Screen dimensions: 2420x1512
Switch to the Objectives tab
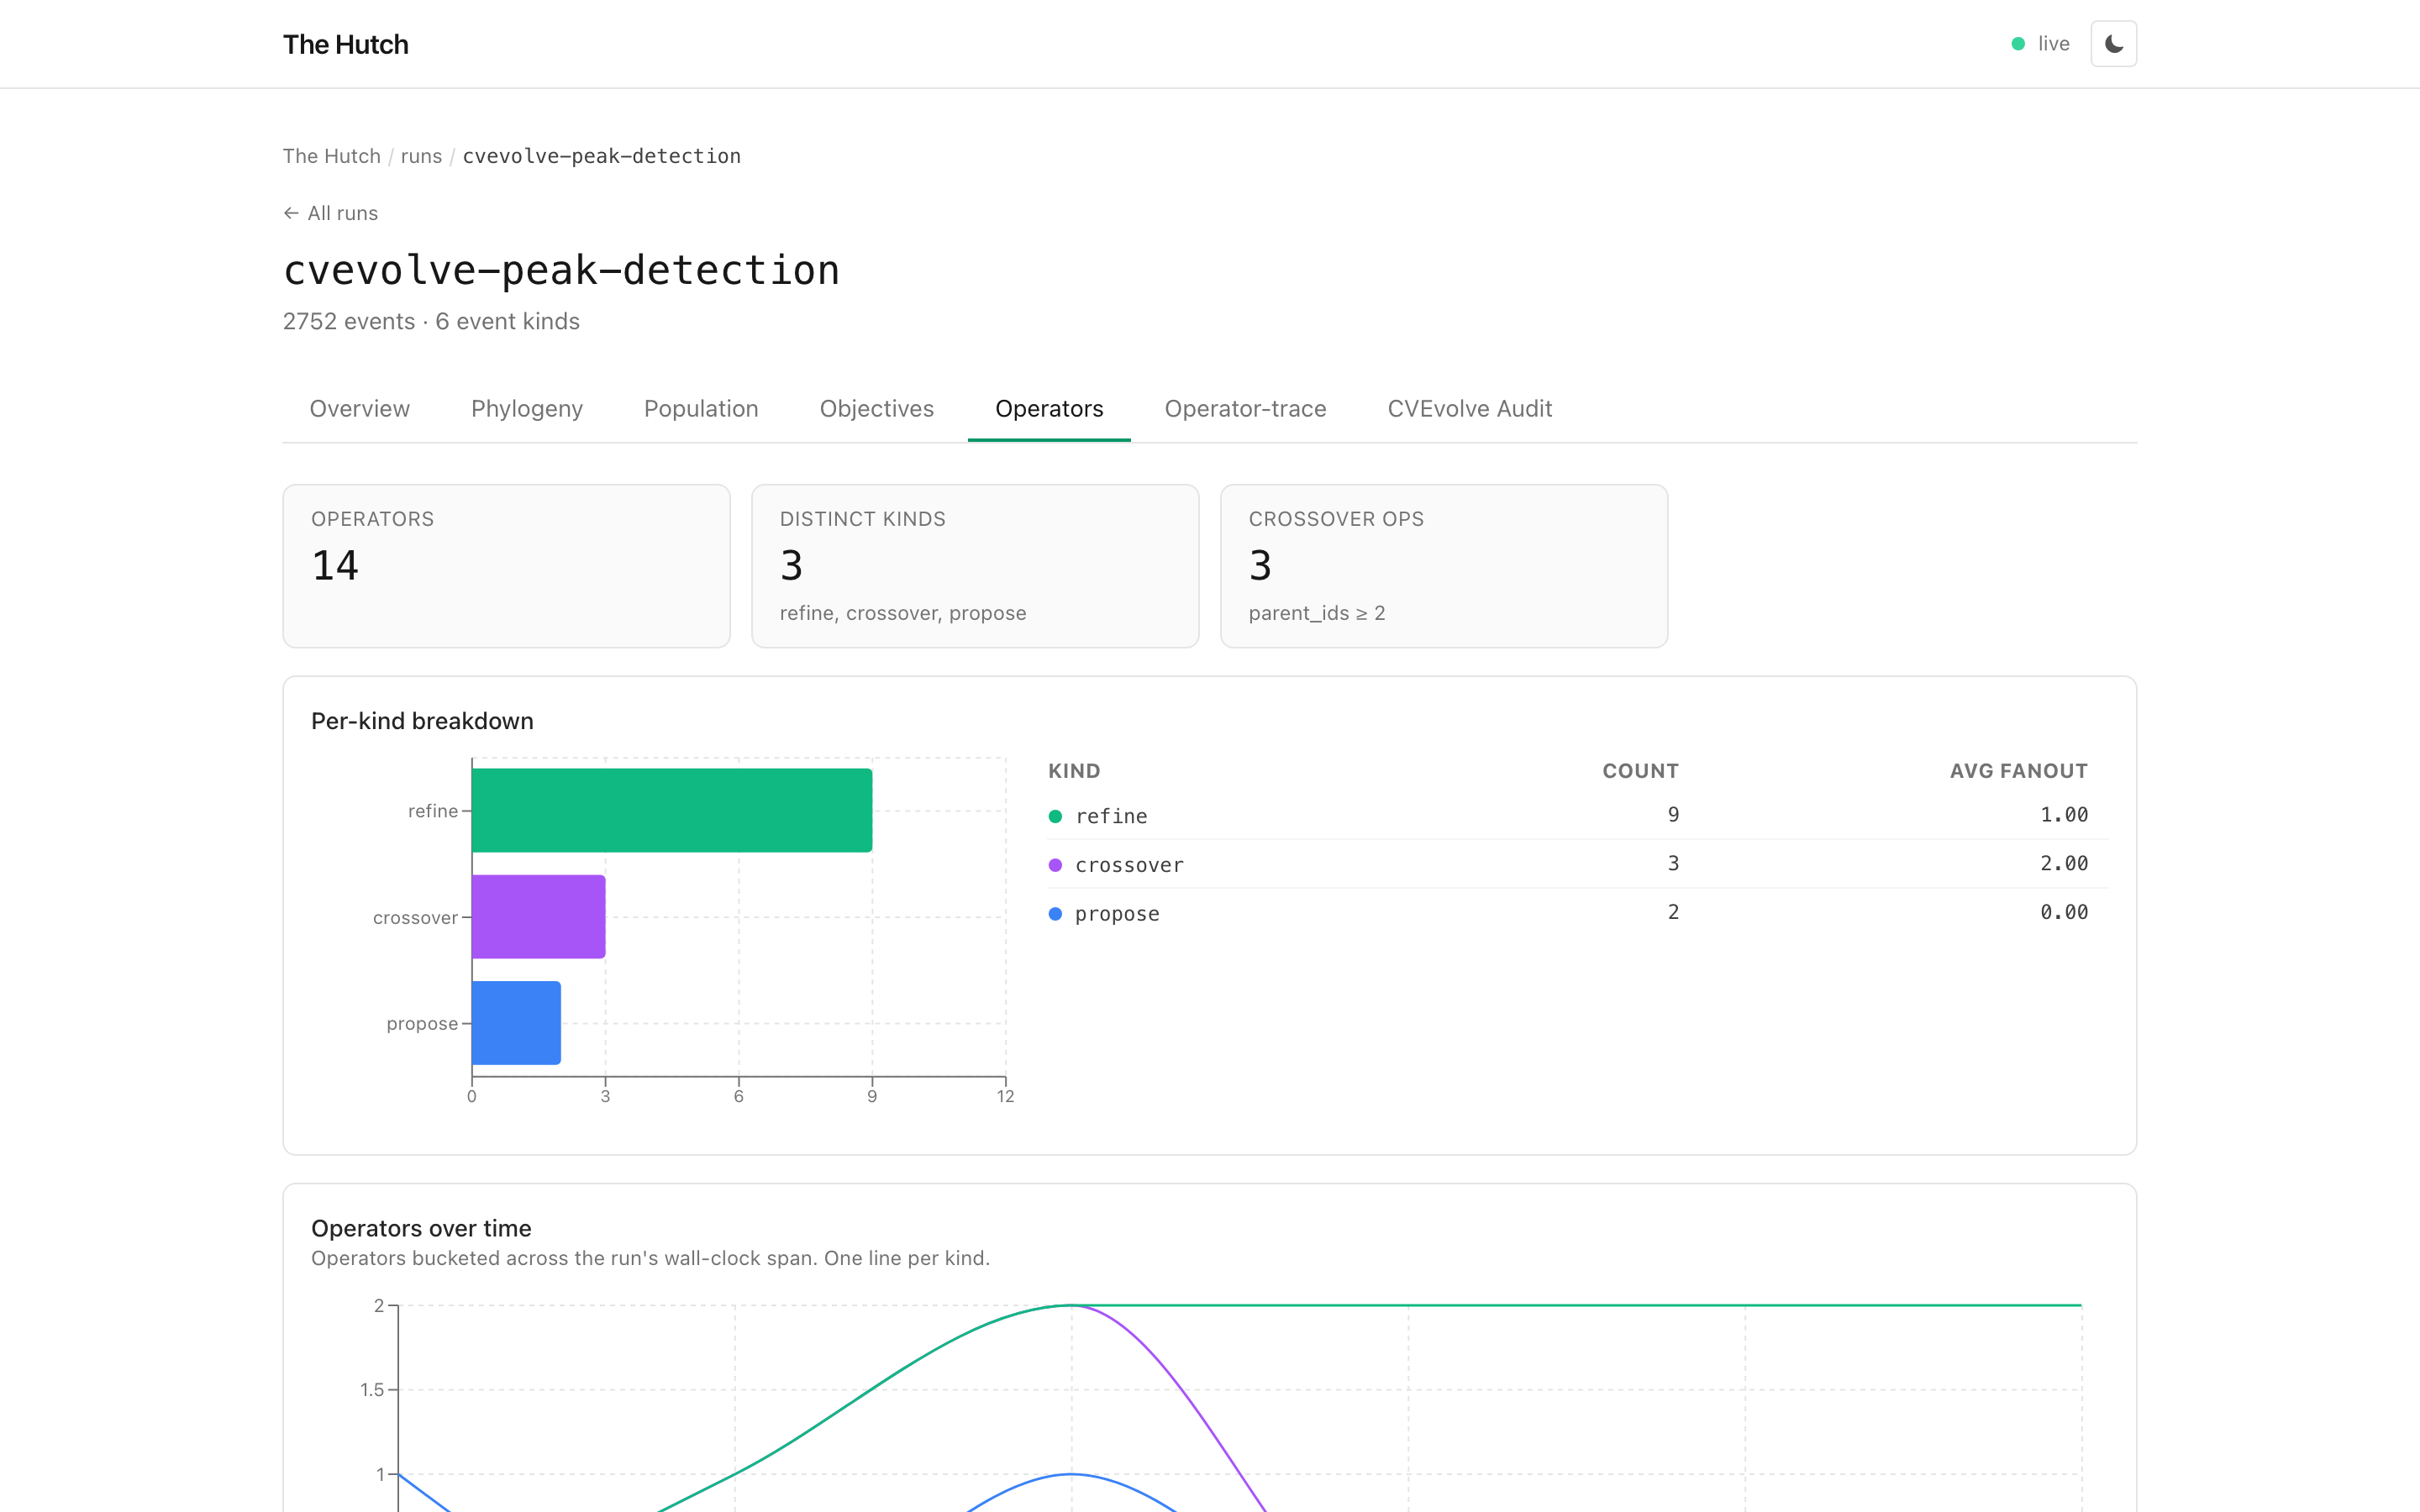[x=876, y=409]
